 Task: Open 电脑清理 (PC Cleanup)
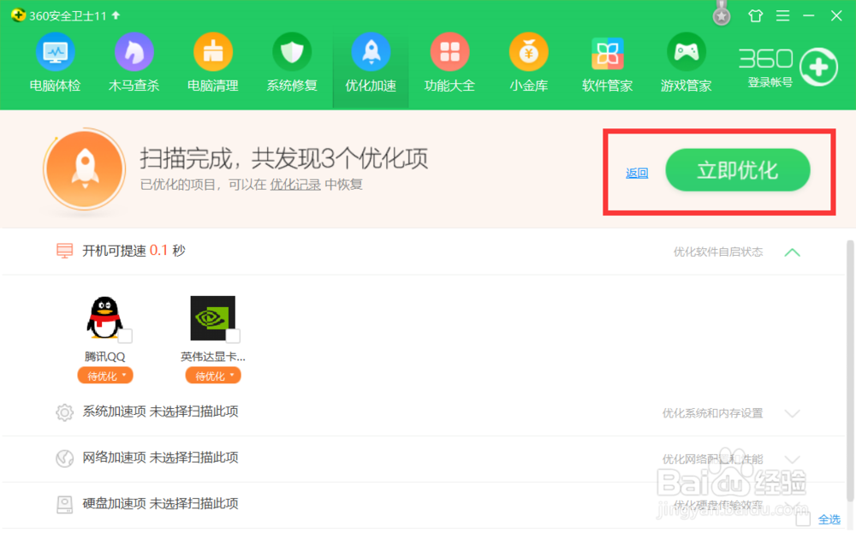(x=212, y=62)
